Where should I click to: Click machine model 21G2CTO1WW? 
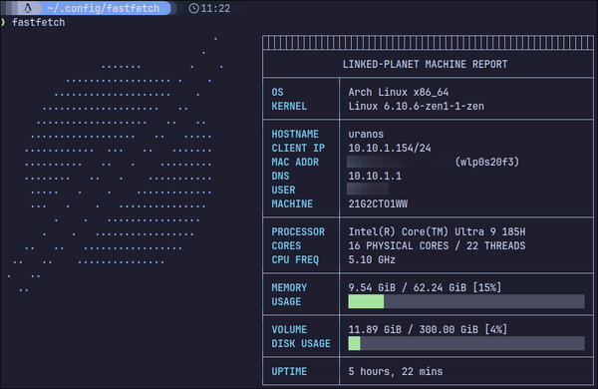378,203
